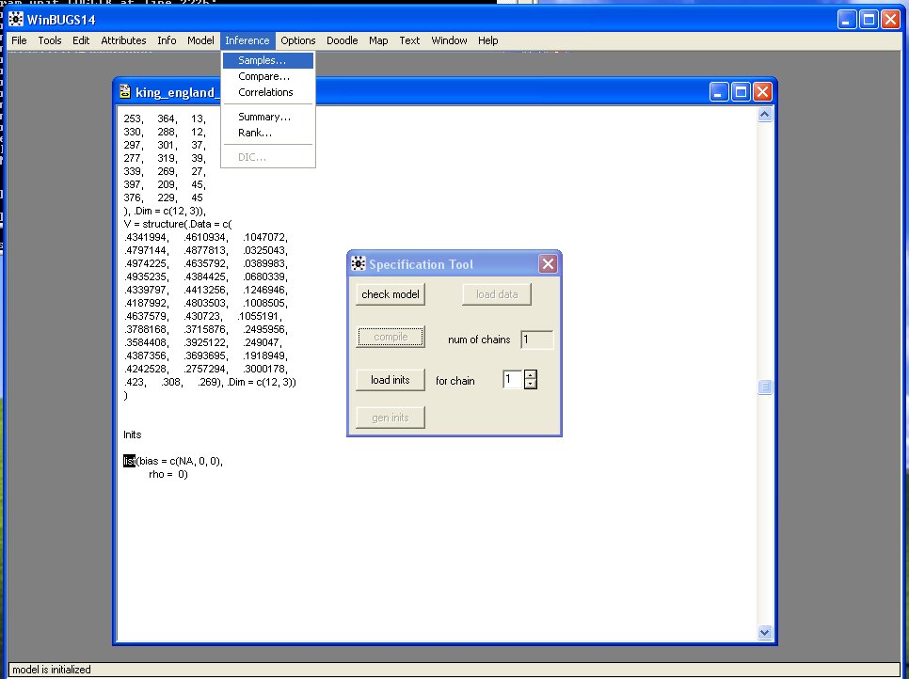Decrease the 'for chain' number with down arrow
This screenshot has width=909, height=679.
point(530,385)
